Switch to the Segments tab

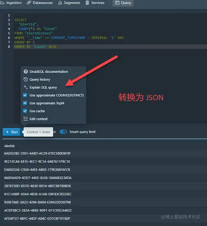(x=69, y=3)
